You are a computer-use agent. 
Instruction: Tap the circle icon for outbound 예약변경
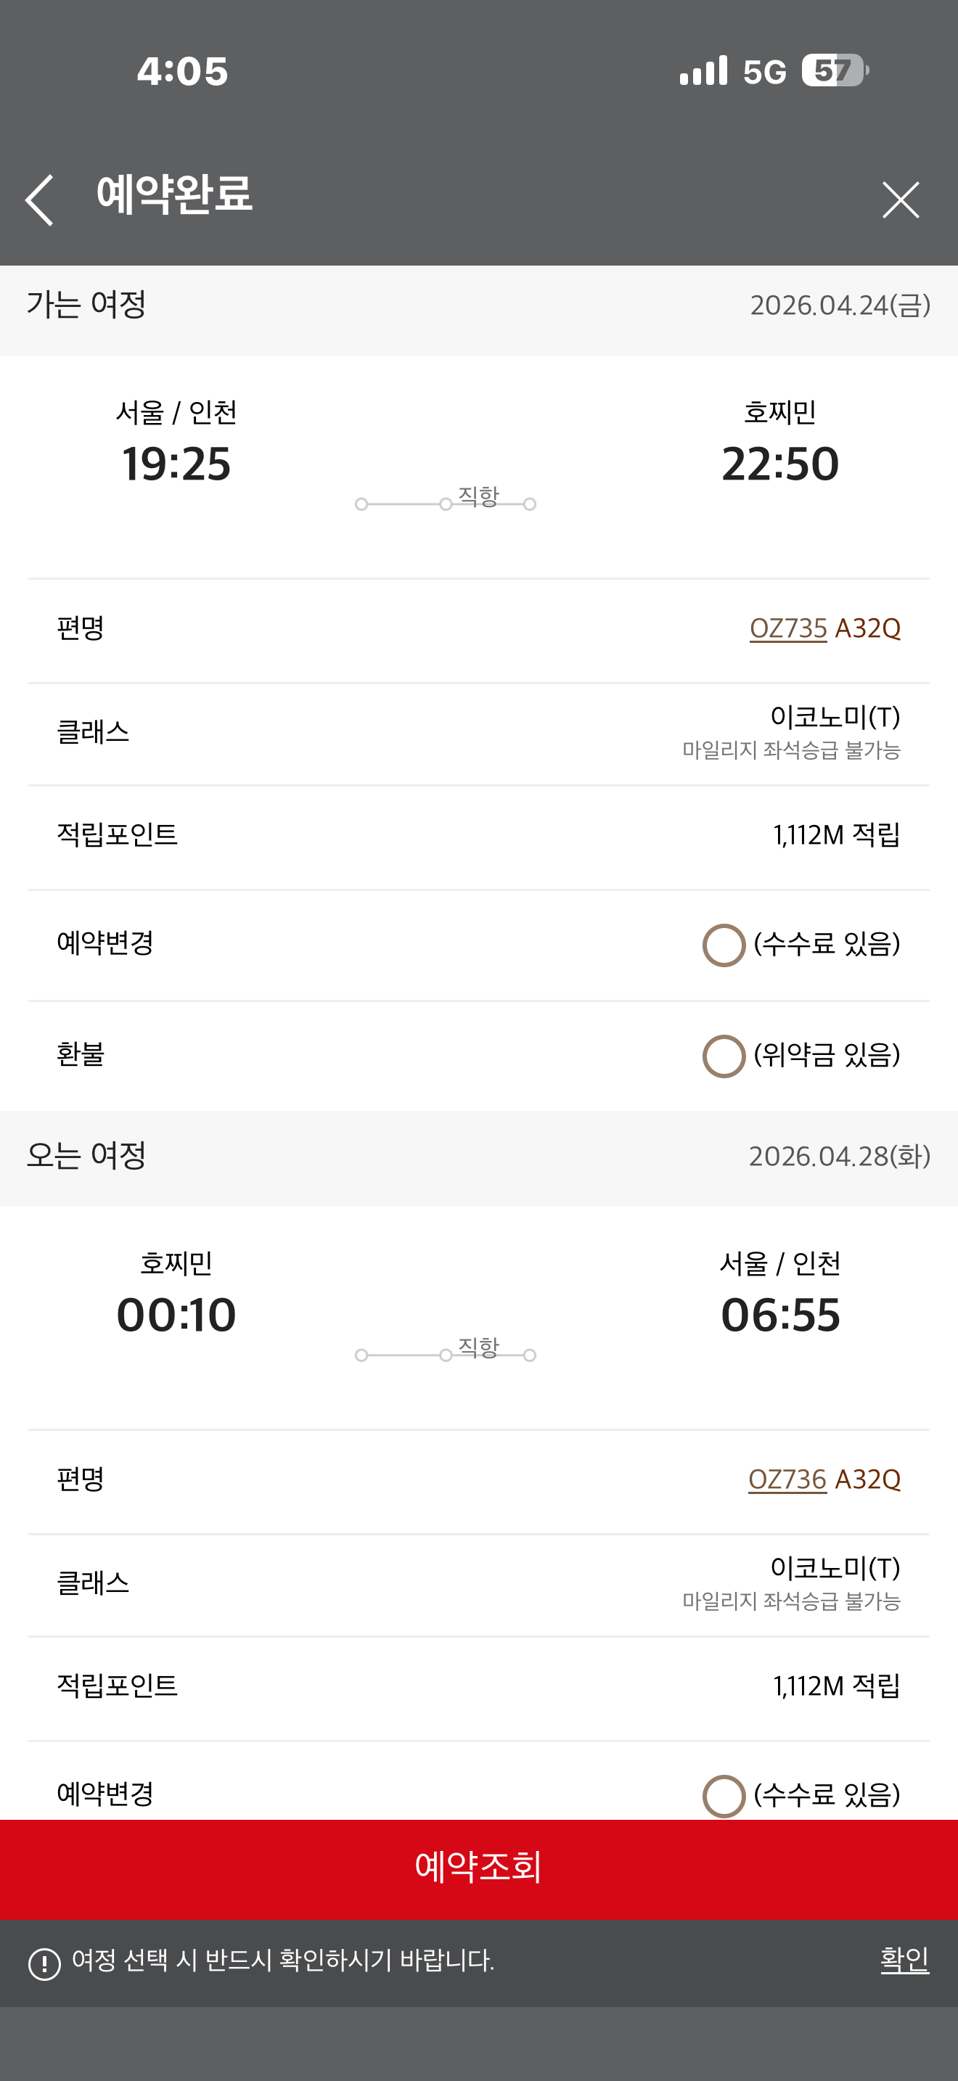723,945
